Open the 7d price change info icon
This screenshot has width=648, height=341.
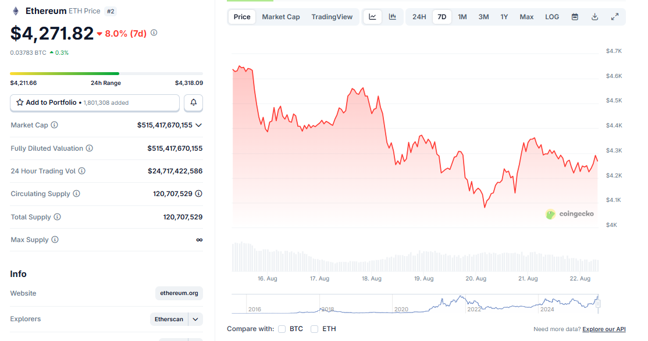[154, 33]
